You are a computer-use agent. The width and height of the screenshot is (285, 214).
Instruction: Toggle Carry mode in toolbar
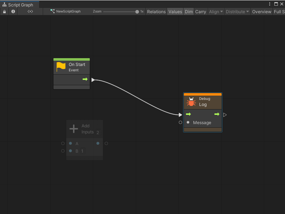tap(200, 11)
